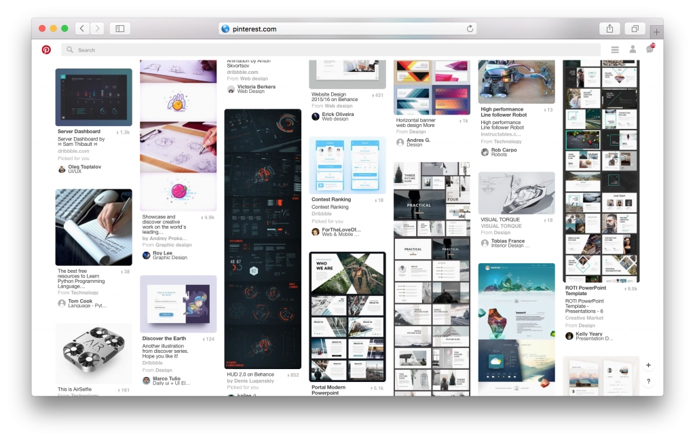The width and height of the screenshot is (695, 441).
Task: Open the Tobias France pinner link
Action: tap(508, 241)
